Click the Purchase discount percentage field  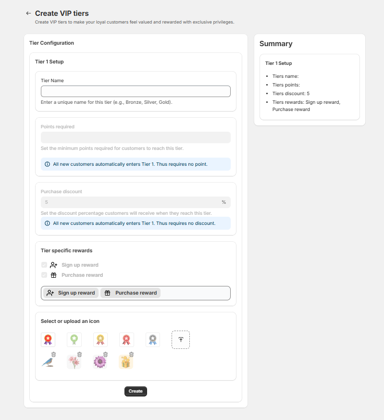point(136,202)
